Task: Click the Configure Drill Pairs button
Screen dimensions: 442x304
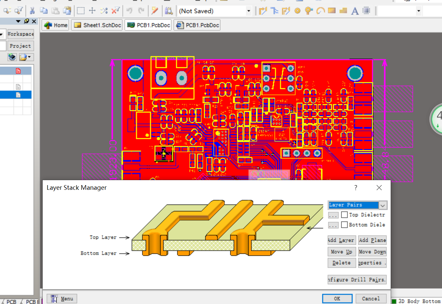Action: [357, 280]
